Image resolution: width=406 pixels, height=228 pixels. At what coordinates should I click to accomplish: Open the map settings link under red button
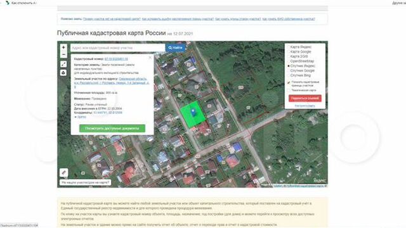pos(304,106)
